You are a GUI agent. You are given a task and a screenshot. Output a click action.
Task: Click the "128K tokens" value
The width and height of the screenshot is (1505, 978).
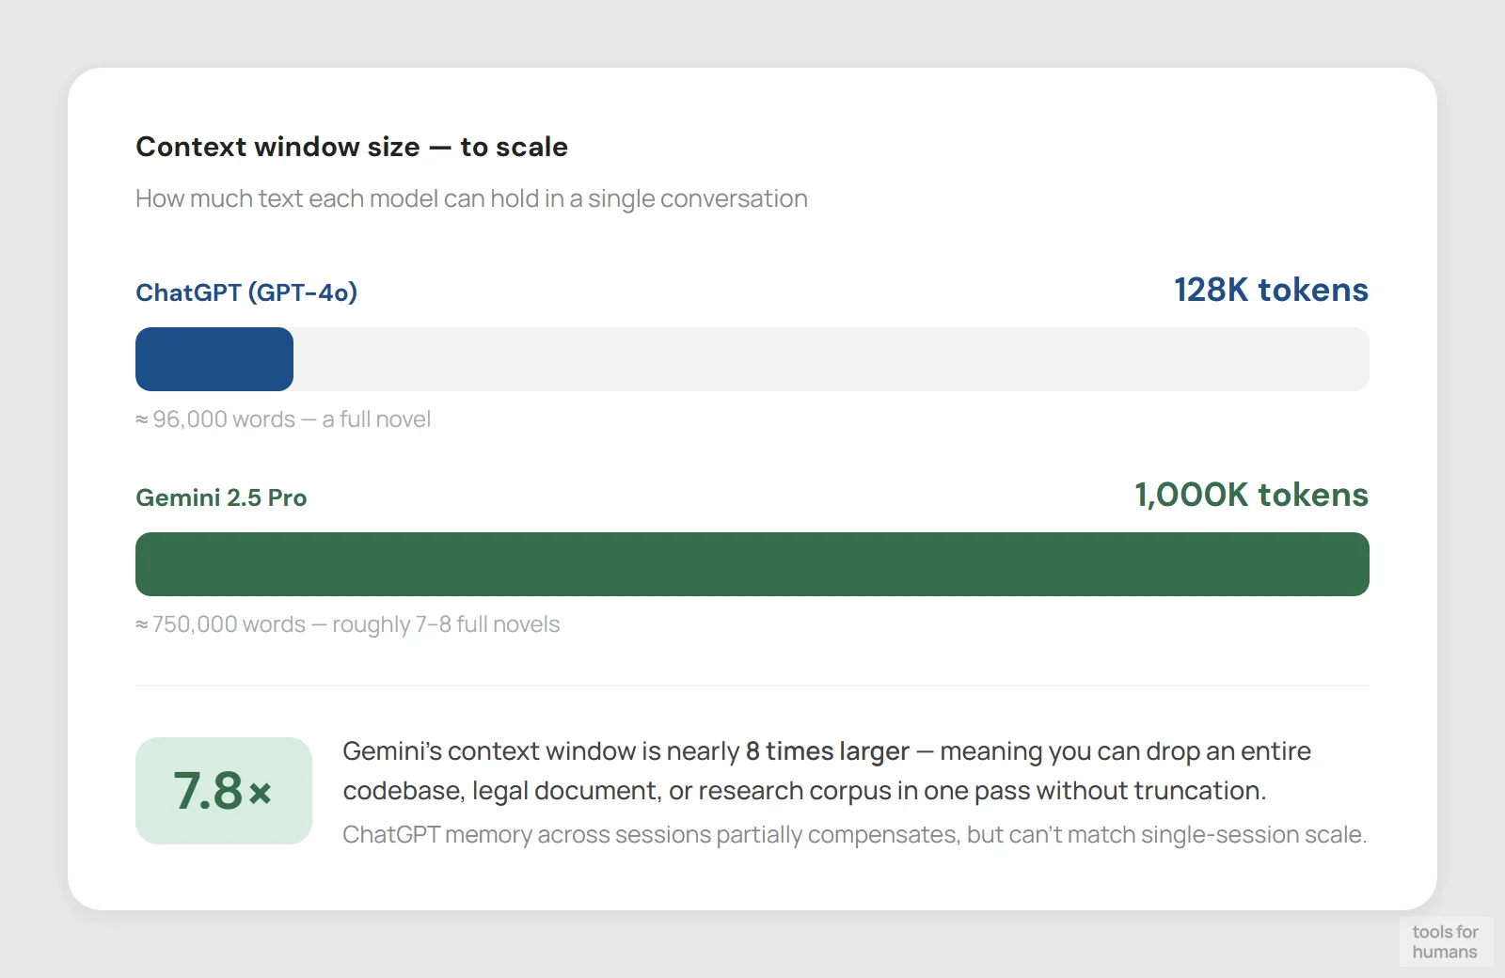(1271, 290)
